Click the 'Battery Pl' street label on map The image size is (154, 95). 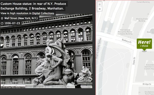click(x=127, y=41)
